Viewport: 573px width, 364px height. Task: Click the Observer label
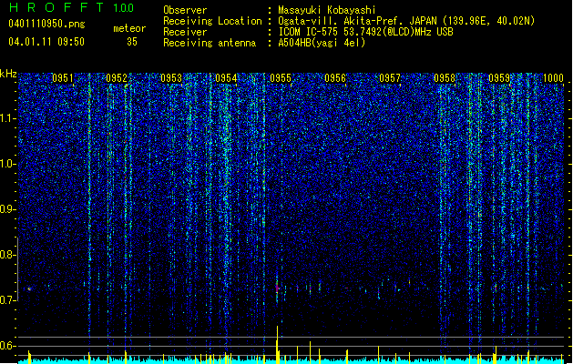click(185, 10)
